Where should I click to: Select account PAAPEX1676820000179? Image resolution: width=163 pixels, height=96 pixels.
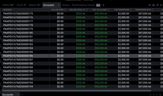[x=18, y=29]
